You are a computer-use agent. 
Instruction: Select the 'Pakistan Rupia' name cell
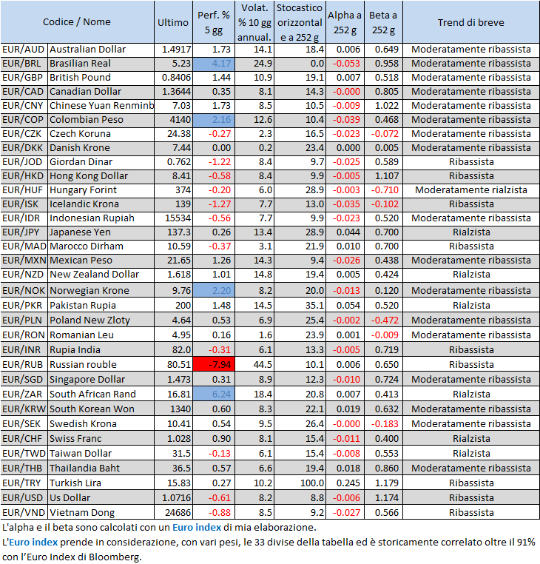[101, 305]
